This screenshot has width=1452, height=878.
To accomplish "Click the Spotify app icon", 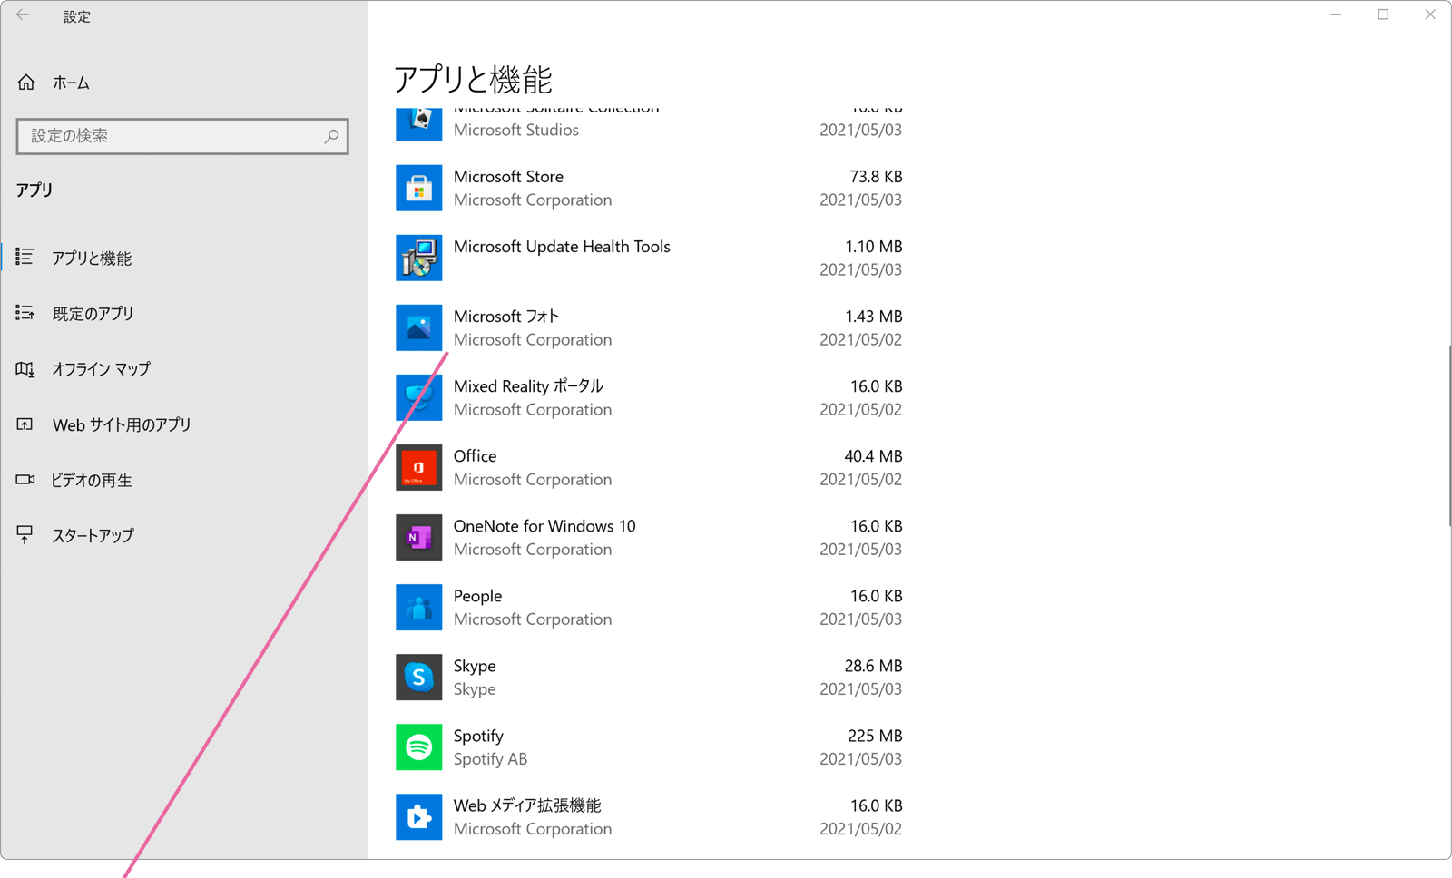I will point(418,746).
